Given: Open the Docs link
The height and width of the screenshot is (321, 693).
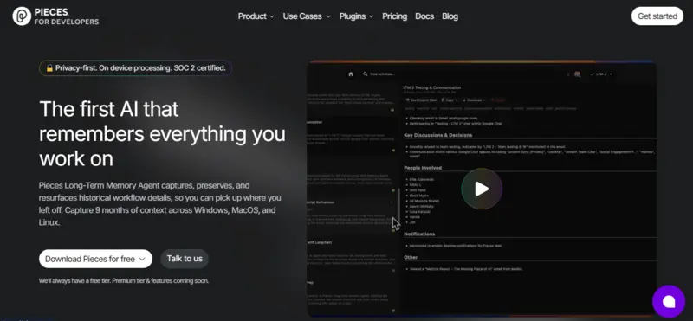Looking at the screenshot, I should pos(424,16).
